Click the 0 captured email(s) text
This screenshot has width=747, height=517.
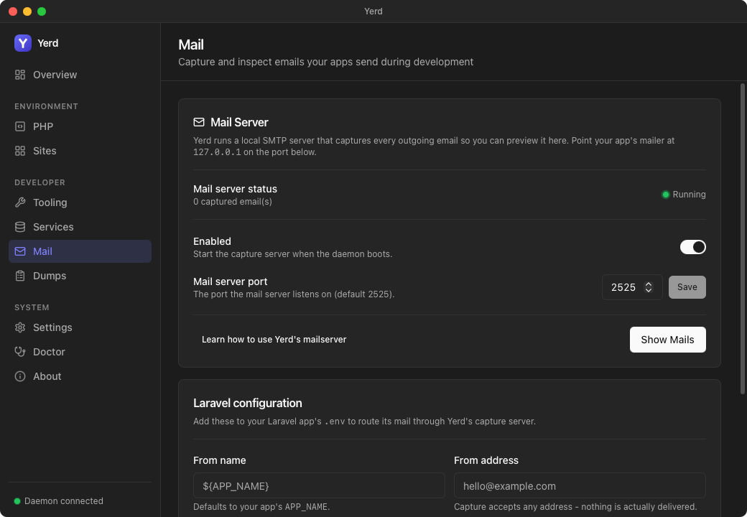click(x=233, y=202)
